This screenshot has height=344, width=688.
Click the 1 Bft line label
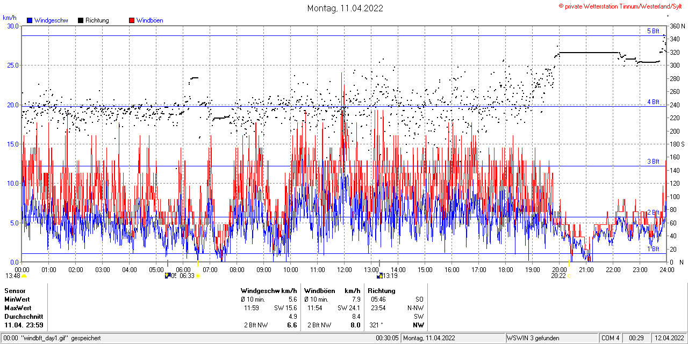coord(653,249)
